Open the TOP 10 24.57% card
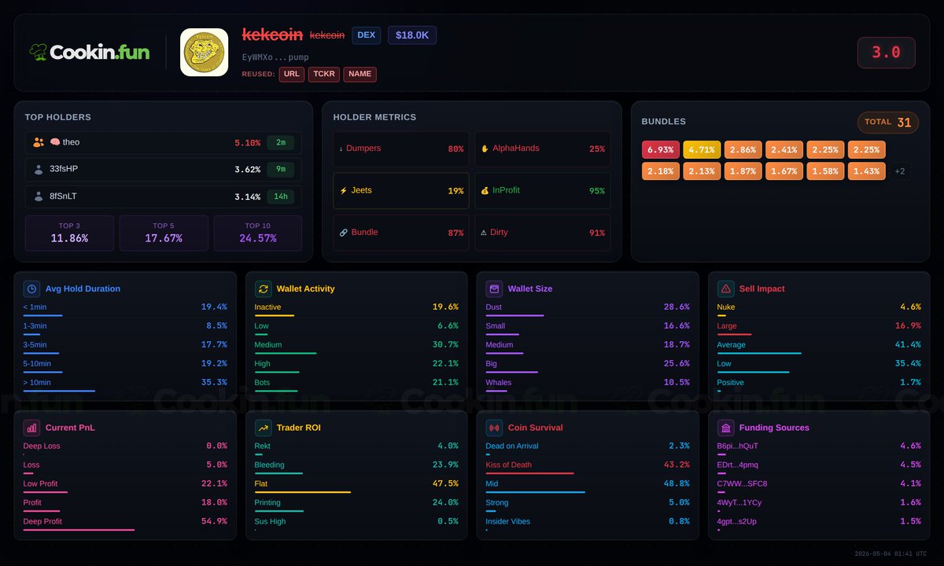944x566 pixels. (x=258, y=233)
